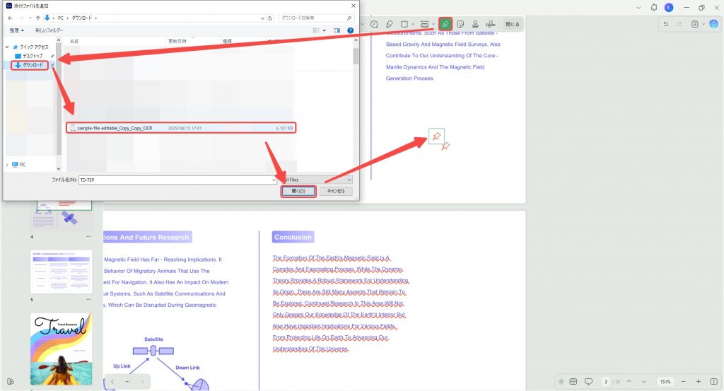The image size is (724, 391).
Task: Go back in the file dialog
Action: (10, 18)
